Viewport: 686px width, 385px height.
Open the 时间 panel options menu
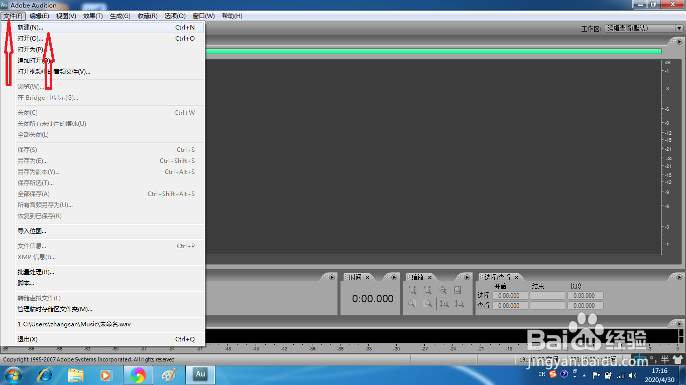394,277
